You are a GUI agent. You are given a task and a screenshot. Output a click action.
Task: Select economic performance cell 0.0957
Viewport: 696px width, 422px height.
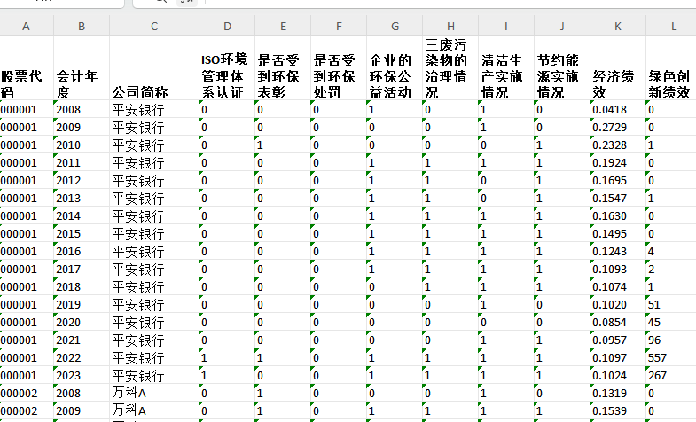coord(618,340)
